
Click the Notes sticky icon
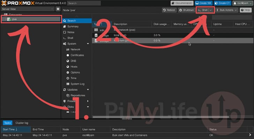(65, 32)
